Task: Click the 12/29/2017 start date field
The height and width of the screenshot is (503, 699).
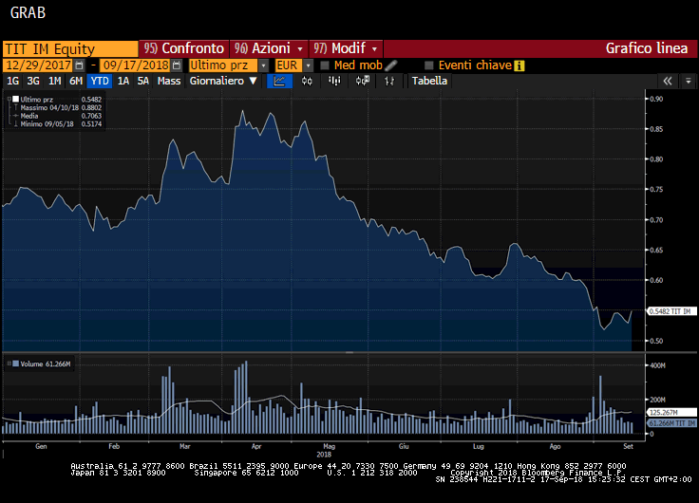Action: [x=38, y=65]
